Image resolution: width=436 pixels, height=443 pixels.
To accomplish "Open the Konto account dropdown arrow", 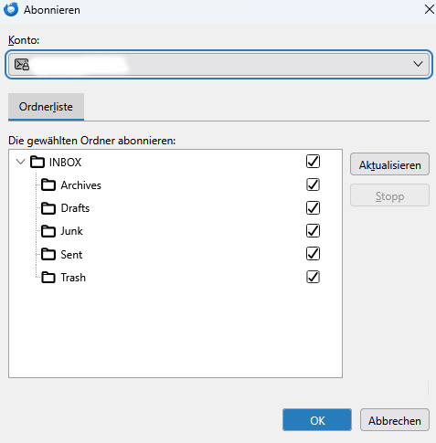I will 418,64.
